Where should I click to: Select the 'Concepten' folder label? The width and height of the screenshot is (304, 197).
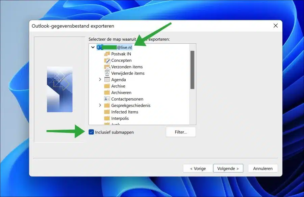pos(121,61)
